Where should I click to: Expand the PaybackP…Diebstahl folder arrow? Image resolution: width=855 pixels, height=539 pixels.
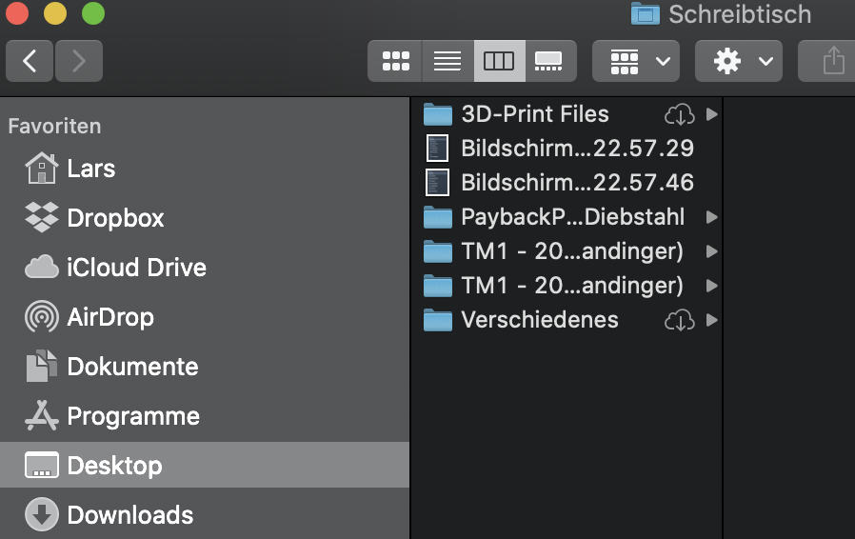(711, 217)
